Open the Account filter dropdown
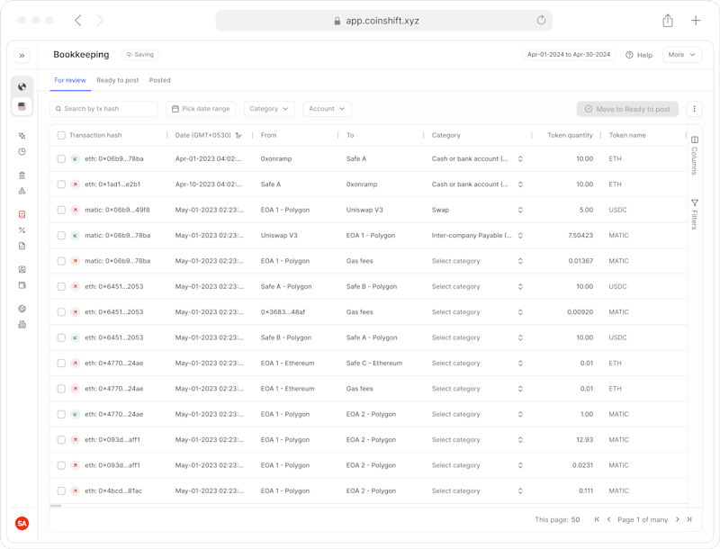 (x=327, y=109)
